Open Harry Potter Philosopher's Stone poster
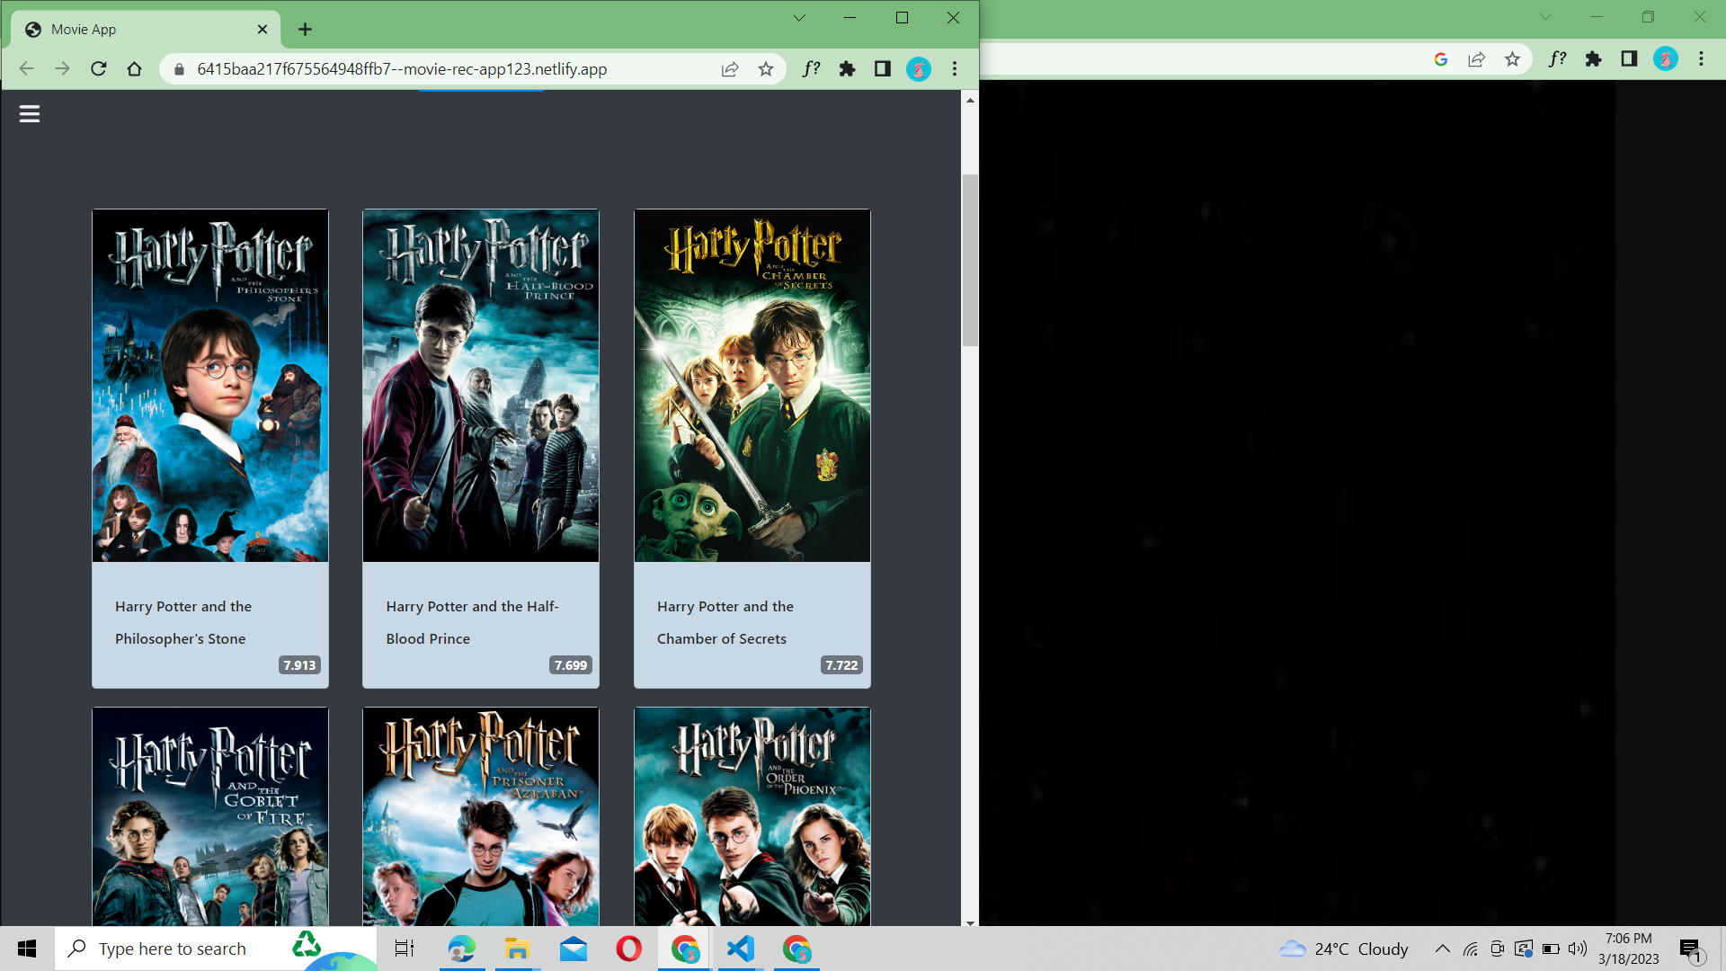1726x971 pixels. coord(210,386)
